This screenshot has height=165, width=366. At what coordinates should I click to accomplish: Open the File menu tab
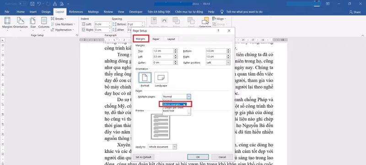click(7, 11)
